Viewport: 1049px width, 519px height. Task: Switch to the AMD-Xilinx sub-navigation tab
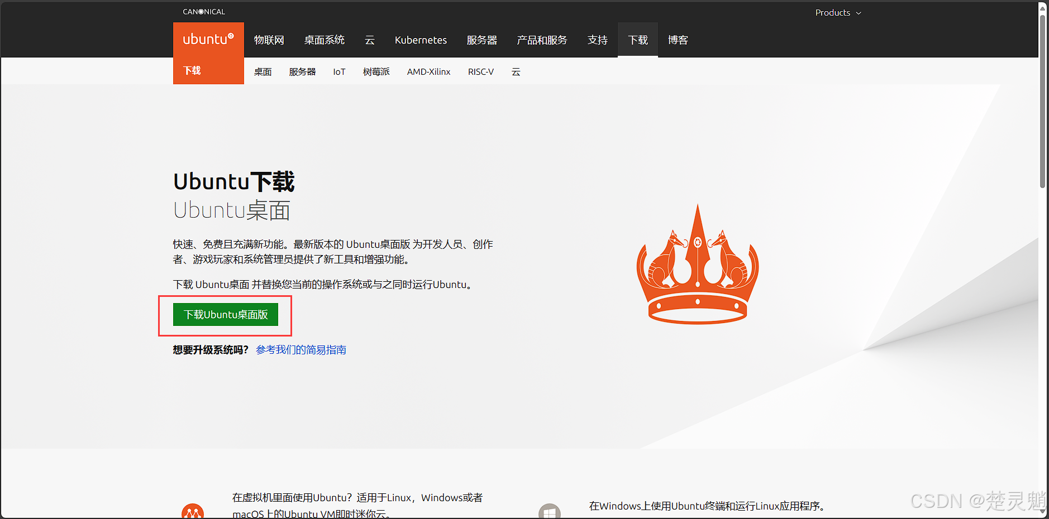[428, 72]
